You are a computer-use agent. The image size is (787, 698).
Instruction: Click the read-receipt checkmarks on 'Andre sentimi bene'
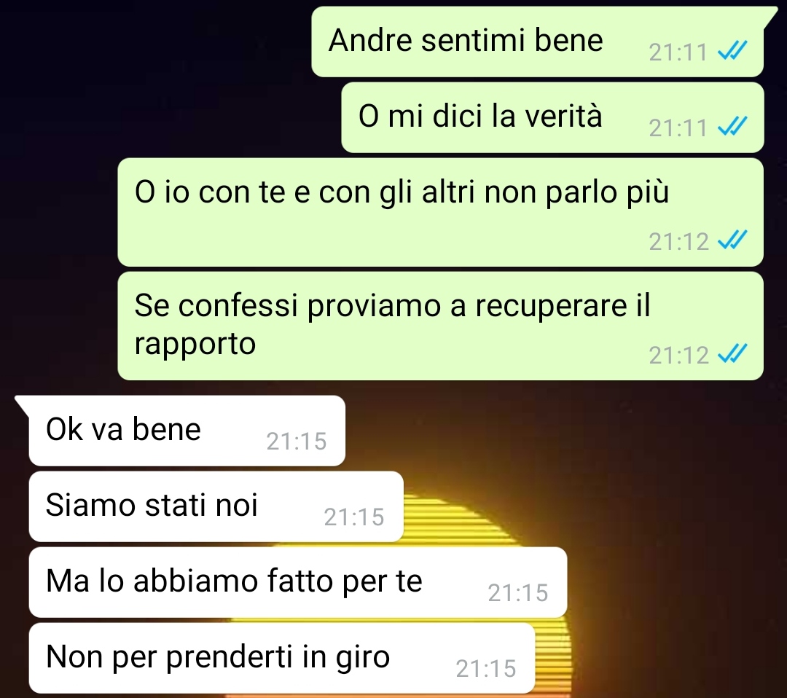(x=733, y=51)
